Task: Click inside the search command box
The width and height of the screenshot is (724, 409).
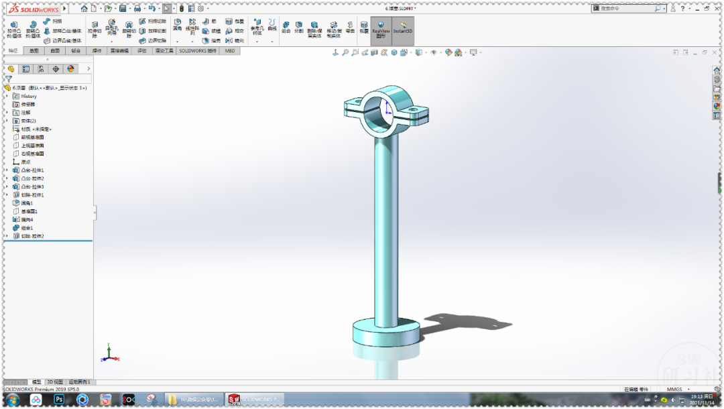Action: point(630,7)
